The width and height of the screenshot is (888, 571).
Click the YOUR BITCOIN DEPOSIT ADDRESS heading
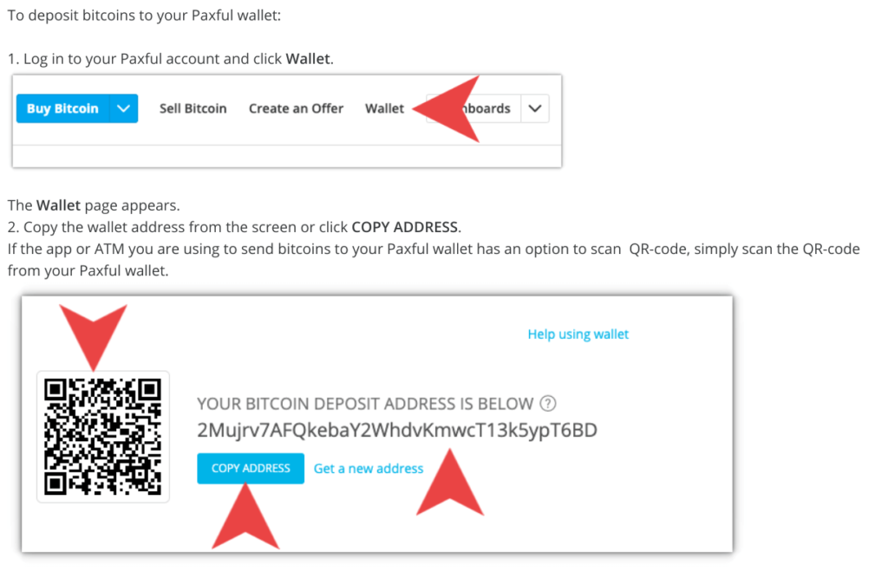pyautogui.click(x=365, y=404)
